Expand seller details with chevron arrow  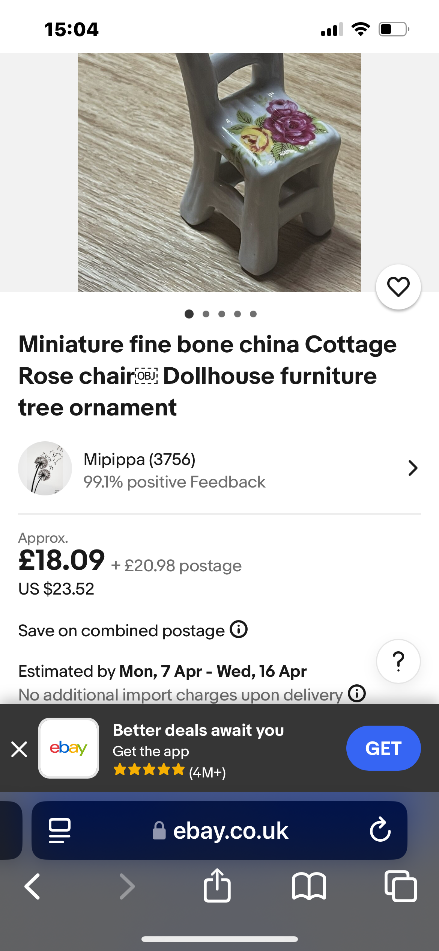coord(413,468)
